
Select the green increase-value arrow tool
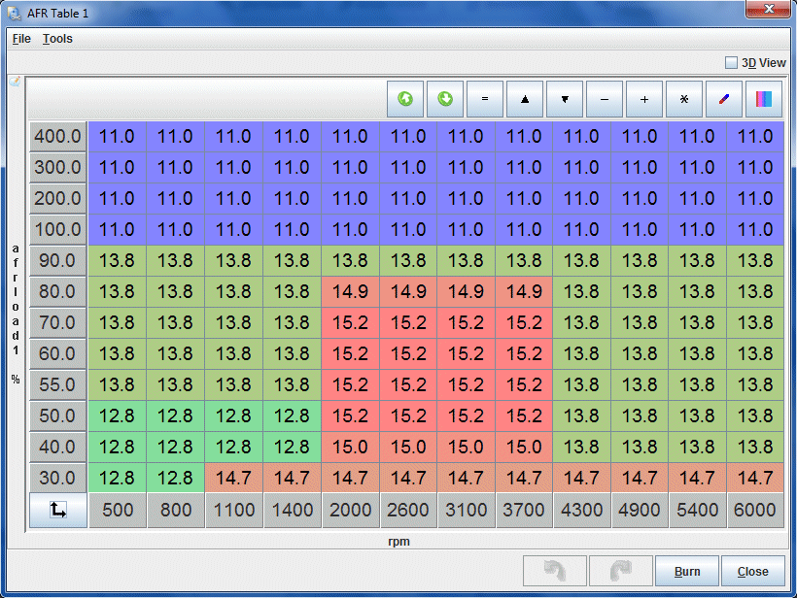pos(404,99)
